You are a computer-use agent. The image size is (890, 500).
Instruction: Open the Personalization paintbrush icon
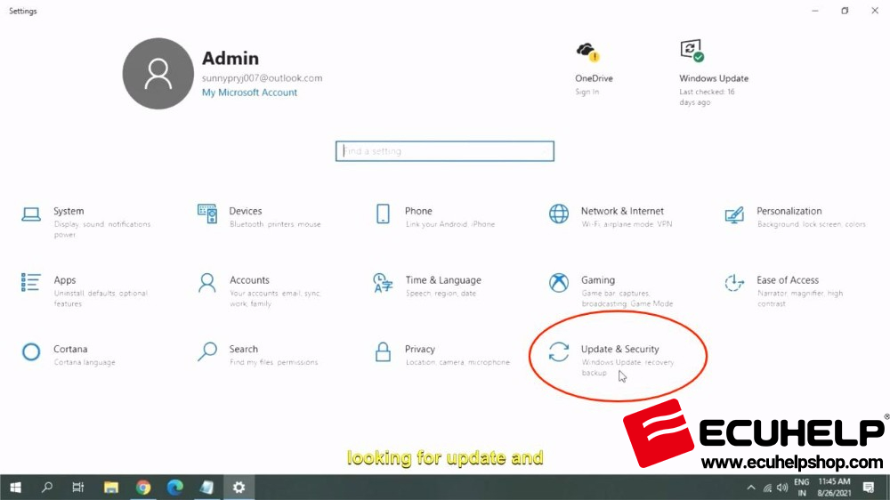[x=734, y=214]
